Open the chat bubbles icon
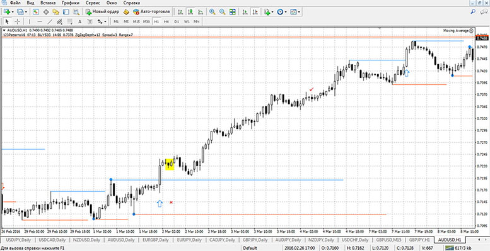This screenshot has height=251, width=490. coord(484,12)
